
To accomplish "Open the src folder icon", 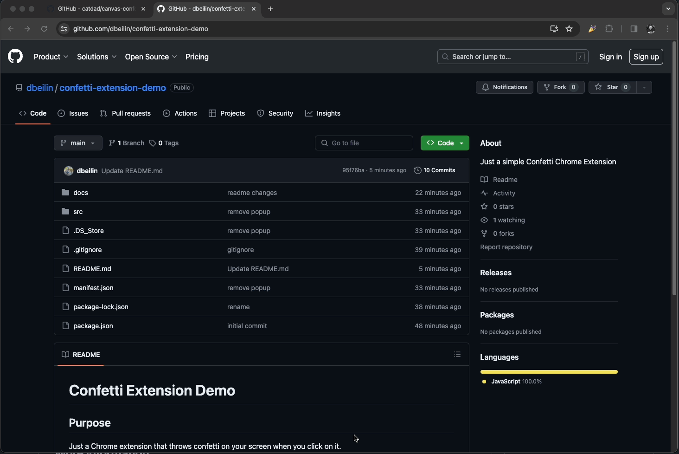I will 65,211.
